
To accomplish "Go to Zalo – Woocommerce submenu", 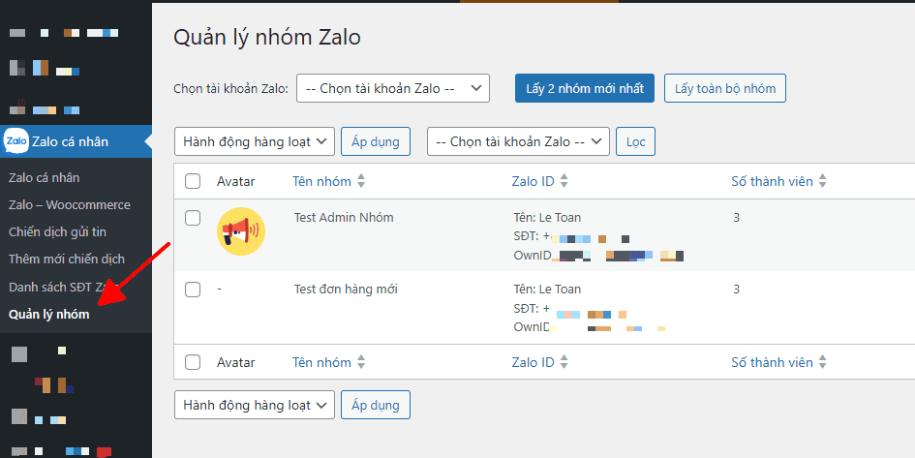I will 69,204.
